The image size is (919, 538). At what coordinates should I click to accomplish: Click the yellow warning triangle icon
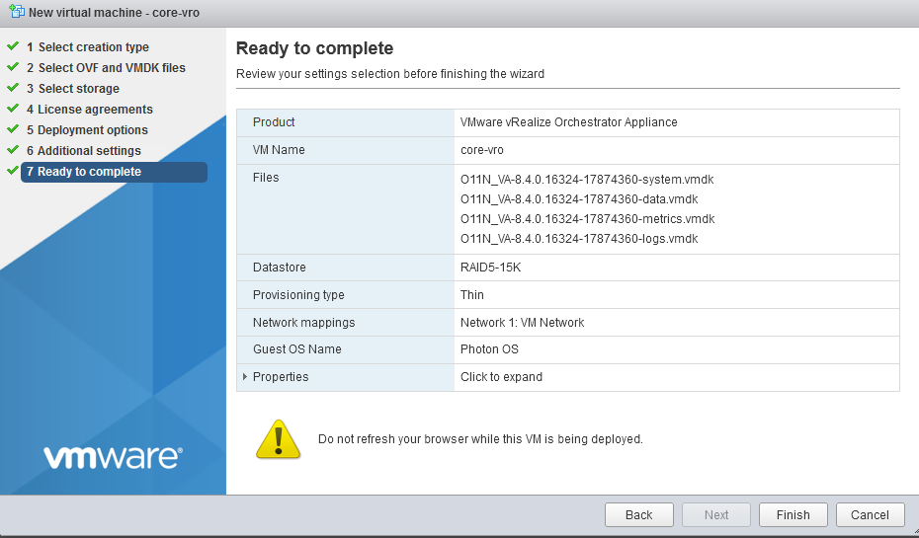pos(278,439)
